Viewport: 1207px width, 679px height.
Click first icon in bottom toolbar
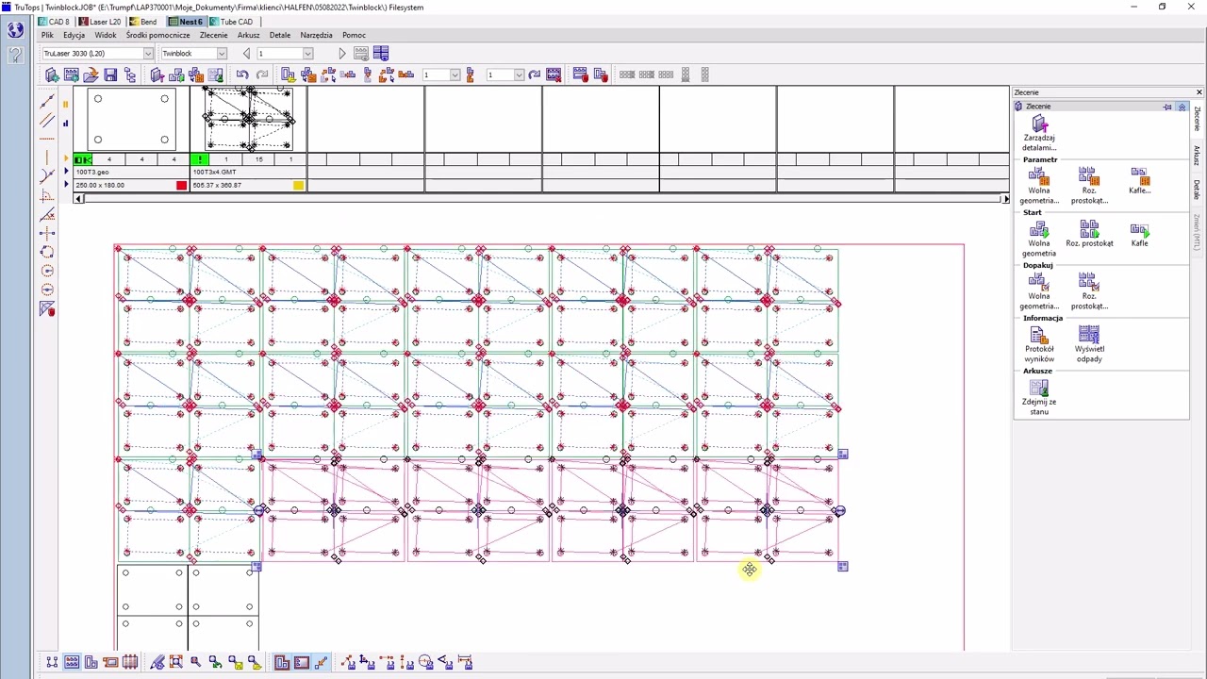pos(52,662)
